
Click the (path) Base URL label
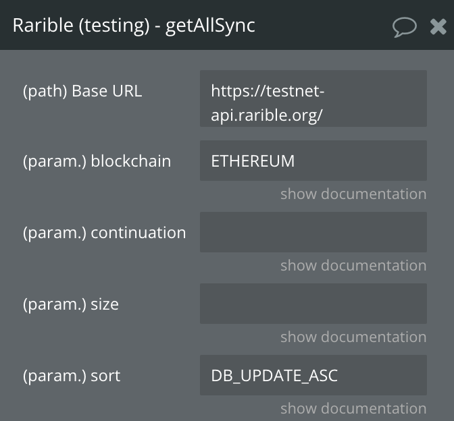click(x=82, y=91)
